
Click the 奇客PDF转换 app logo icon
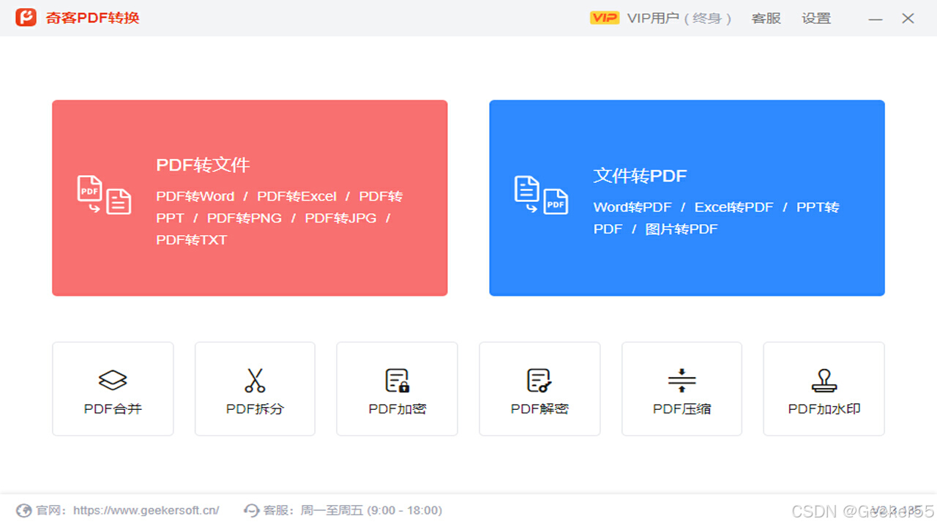pyautogui.click(x=26, y=18)
